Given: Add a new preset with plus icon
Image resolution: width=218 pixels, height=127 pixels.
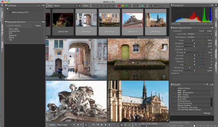Looking at the screenshot, I should (207, 84).
